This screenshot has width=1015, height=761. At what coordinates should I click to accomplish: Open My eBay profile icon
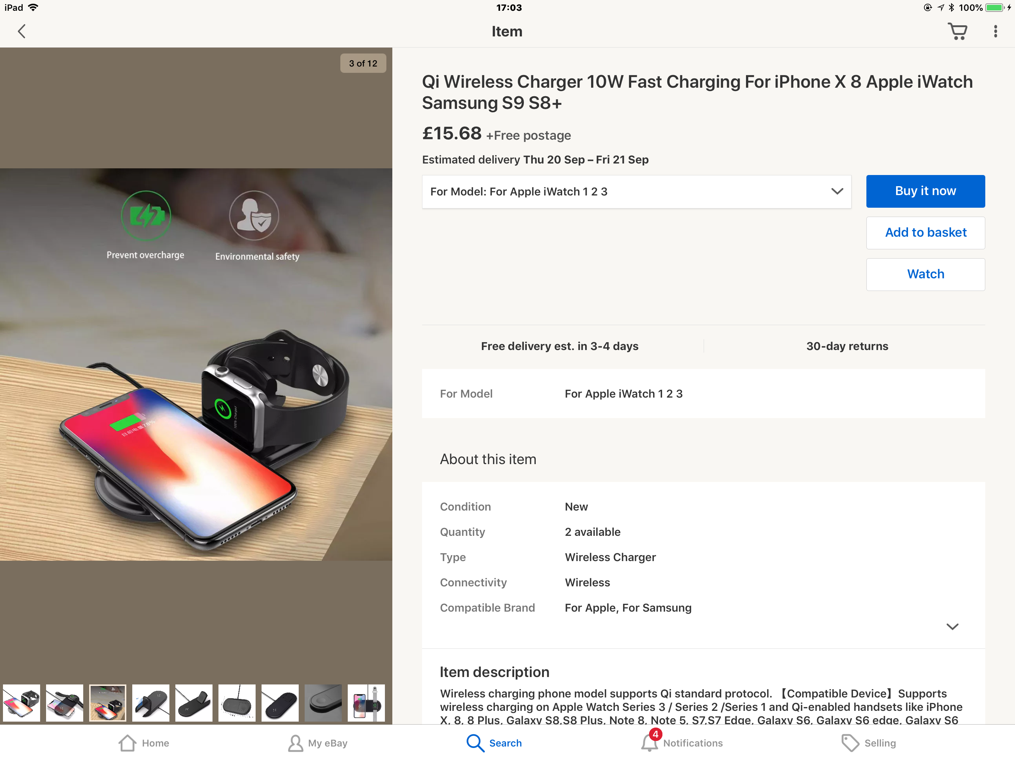coord(295,743)
